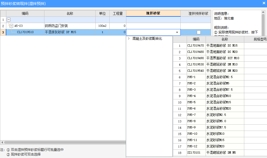267x158 pixels.
Task: Select 水泥混合砂浆M15 row
Action: [x=220, y=102]
